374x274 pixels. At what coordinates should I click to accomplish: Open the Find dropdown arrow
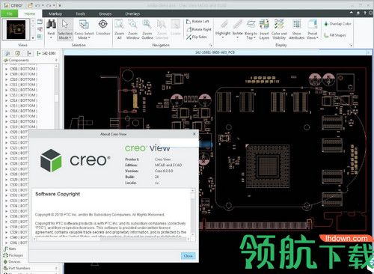point(51,38)
